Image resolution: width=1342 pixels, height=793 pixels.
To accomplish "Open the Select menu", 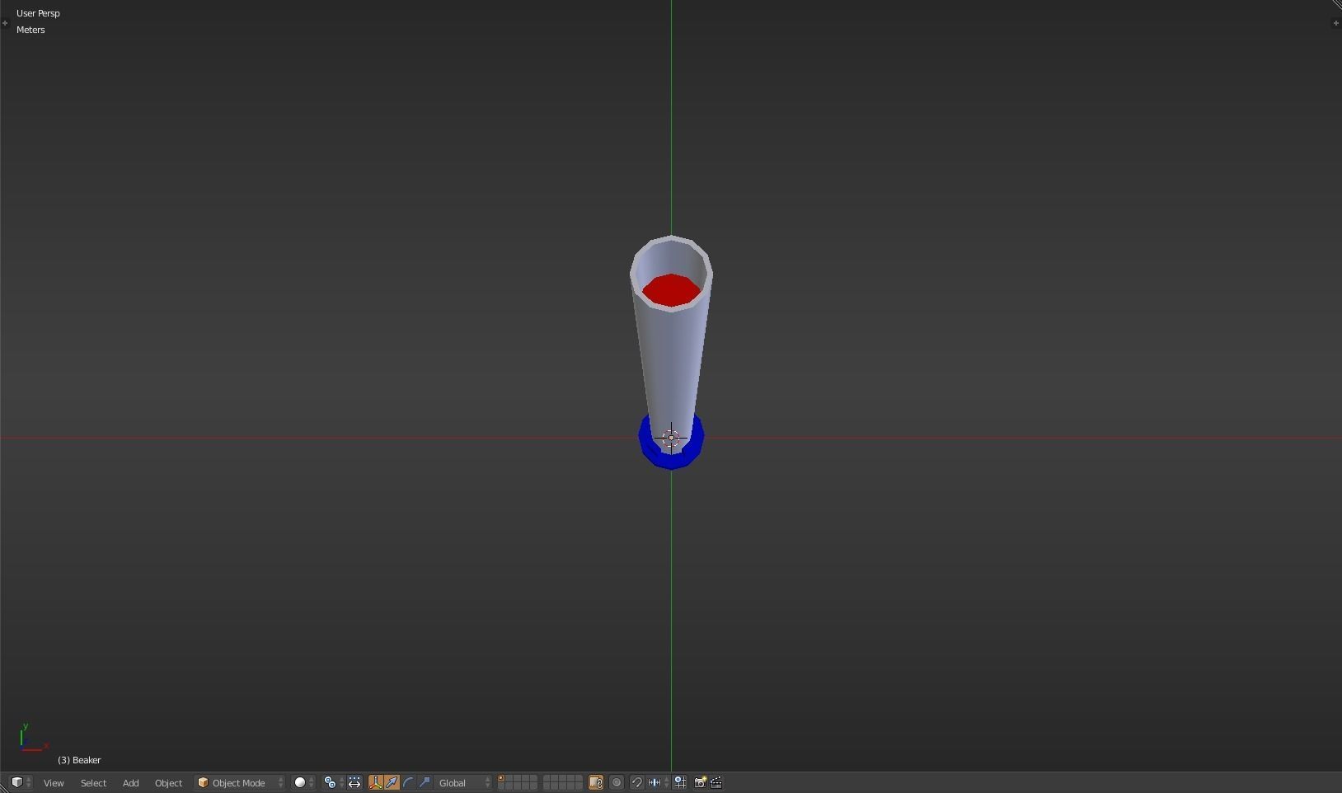I will click(x=93, y=782).
